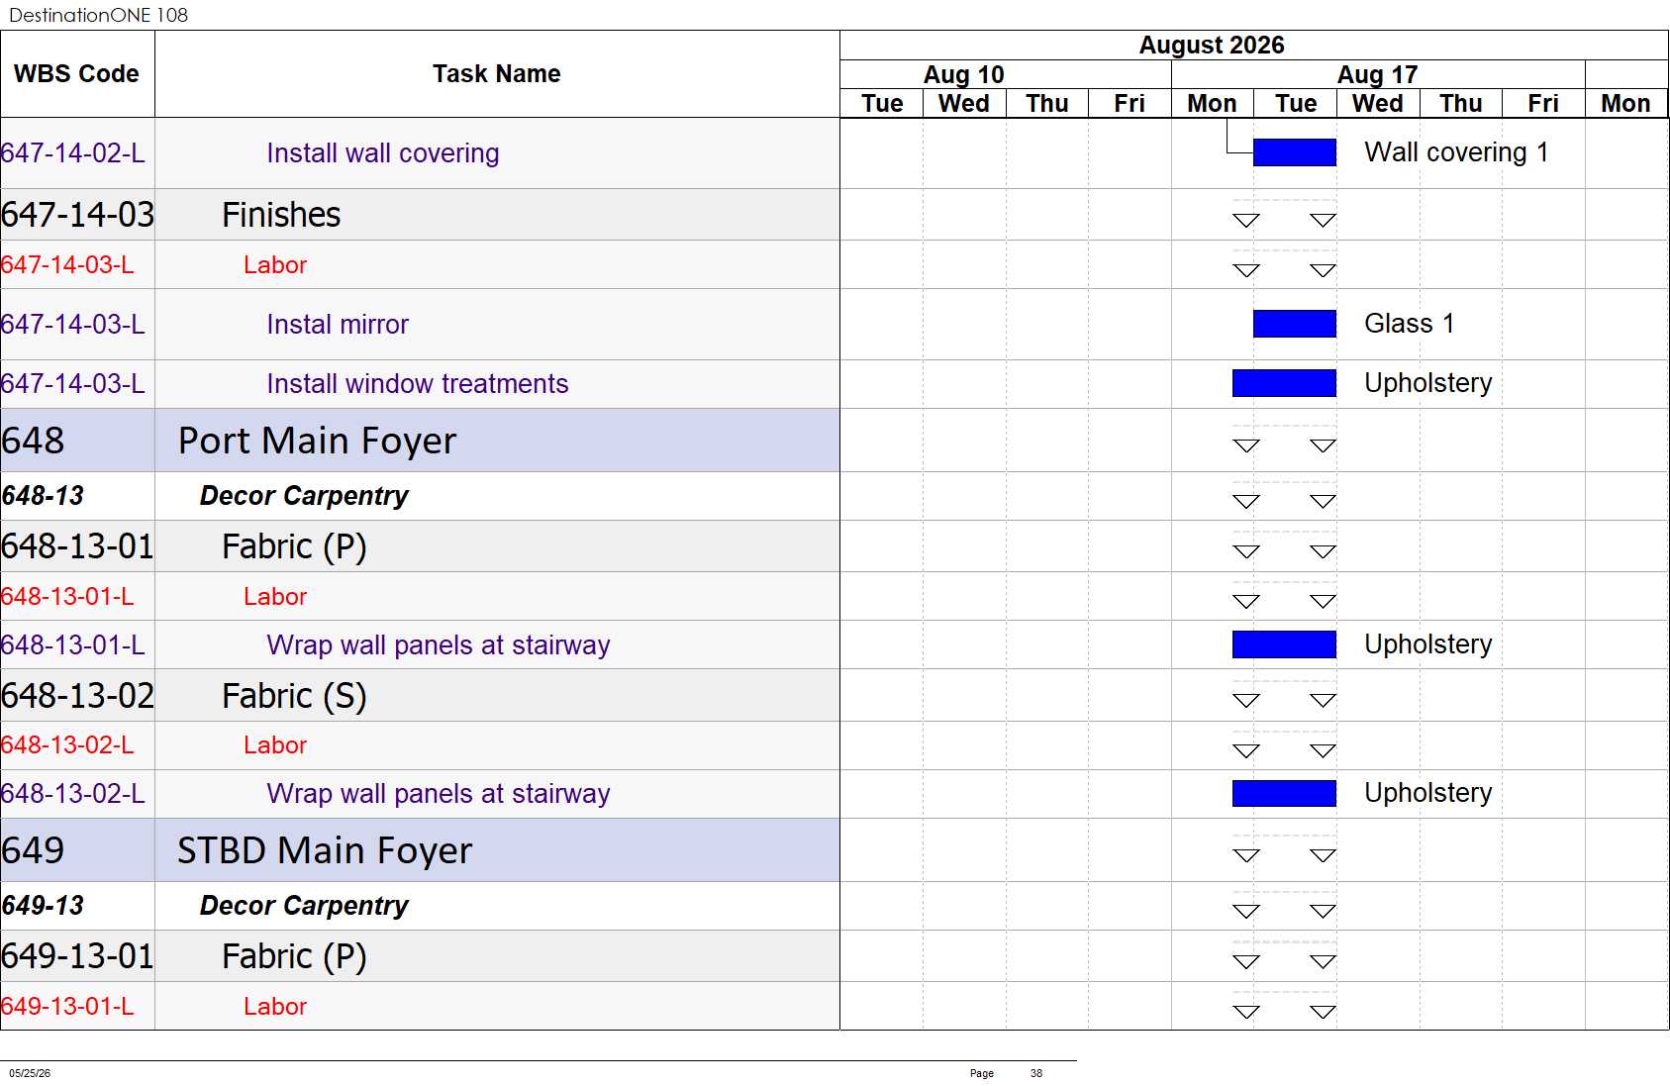Open the Install wall covering task
1670x1086 pixels.
click(x=383, y=153)
